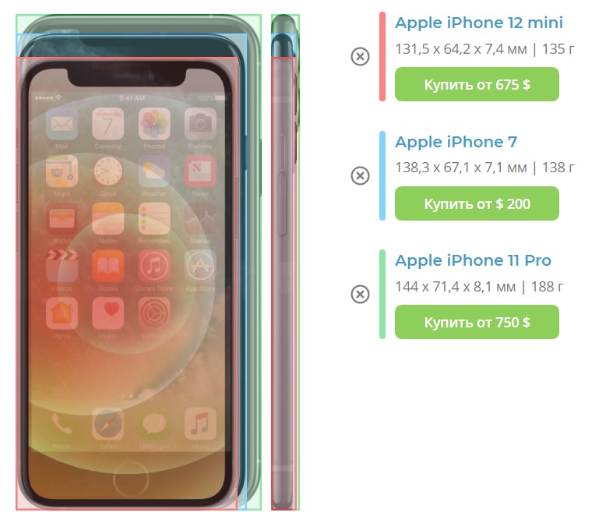The image size is (606, 523).
Task: Click the side-view phone profile image
Action: (x=285, y=262)
